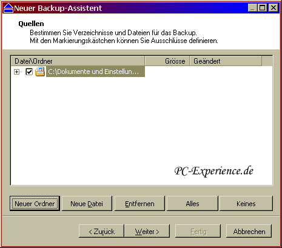Click the folder icon of the Dokumente entry
Screen dimensions: 282x248
(x=40, y=72)
